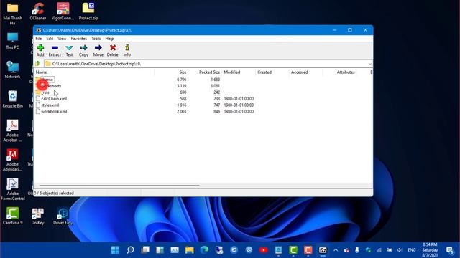Click the Camtasia 9 desktop icon

(12, 216)
